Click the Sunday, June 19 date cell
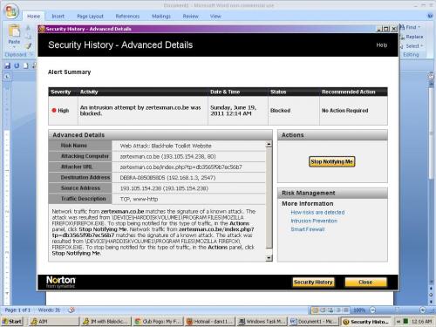436x327 pixels. tap(238, 111)
